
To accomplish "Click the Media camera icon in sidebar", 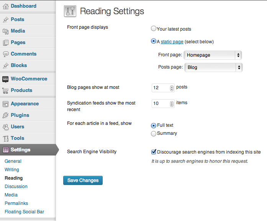I will pos(6,31).
